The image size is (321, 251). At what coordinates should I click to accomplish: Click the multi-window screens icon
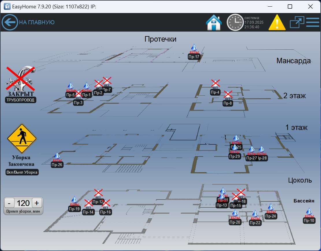click(297, 23)
